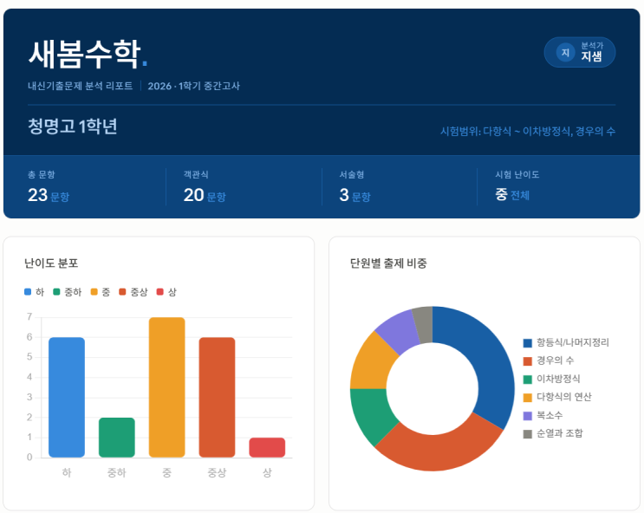The image size is (644, 513).
Task: Click the 지 analyst avatar icon
Action: tap(565, 53)
